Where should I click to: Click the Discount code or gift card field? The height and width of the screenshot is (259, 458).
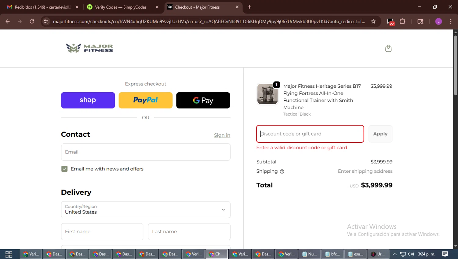[310, 134]
